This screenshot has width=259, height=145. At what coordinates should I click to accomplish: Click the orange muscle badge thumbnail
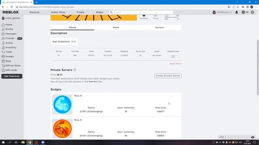click(62, 128)
